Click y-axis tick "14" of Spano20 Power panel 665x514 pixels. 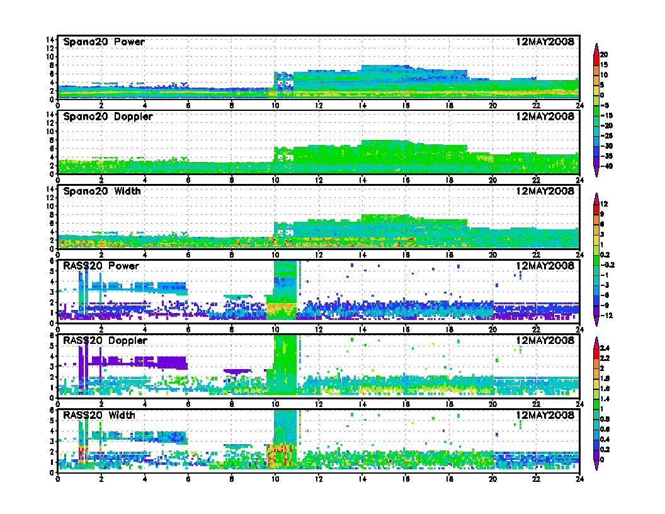[50, 40]
